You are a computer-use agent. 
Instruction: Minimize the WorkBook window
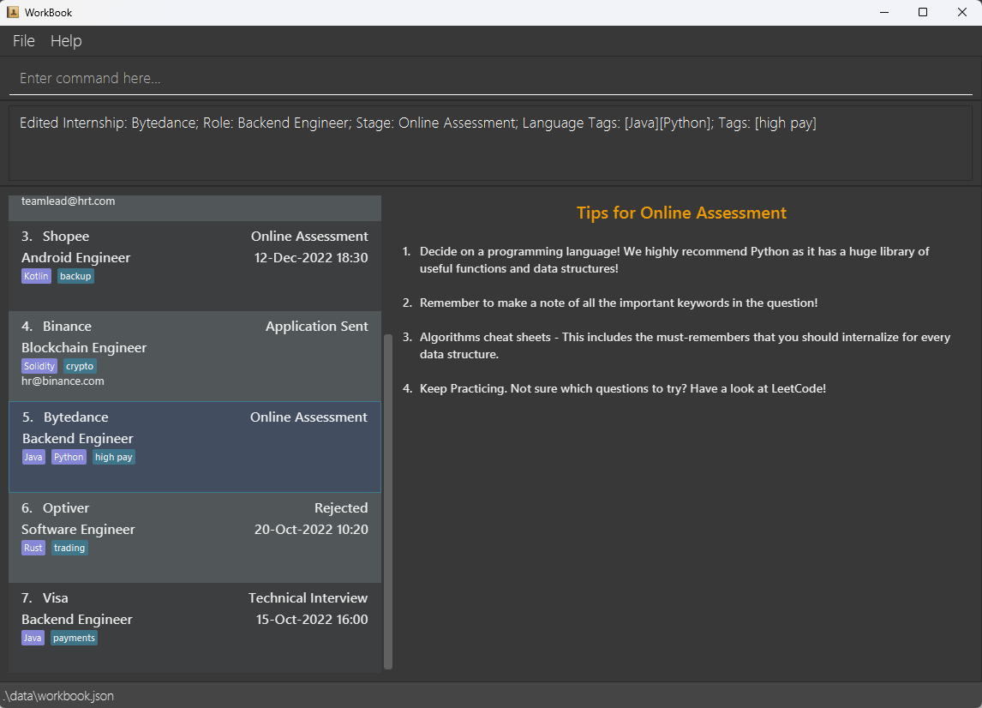point(884,13)
